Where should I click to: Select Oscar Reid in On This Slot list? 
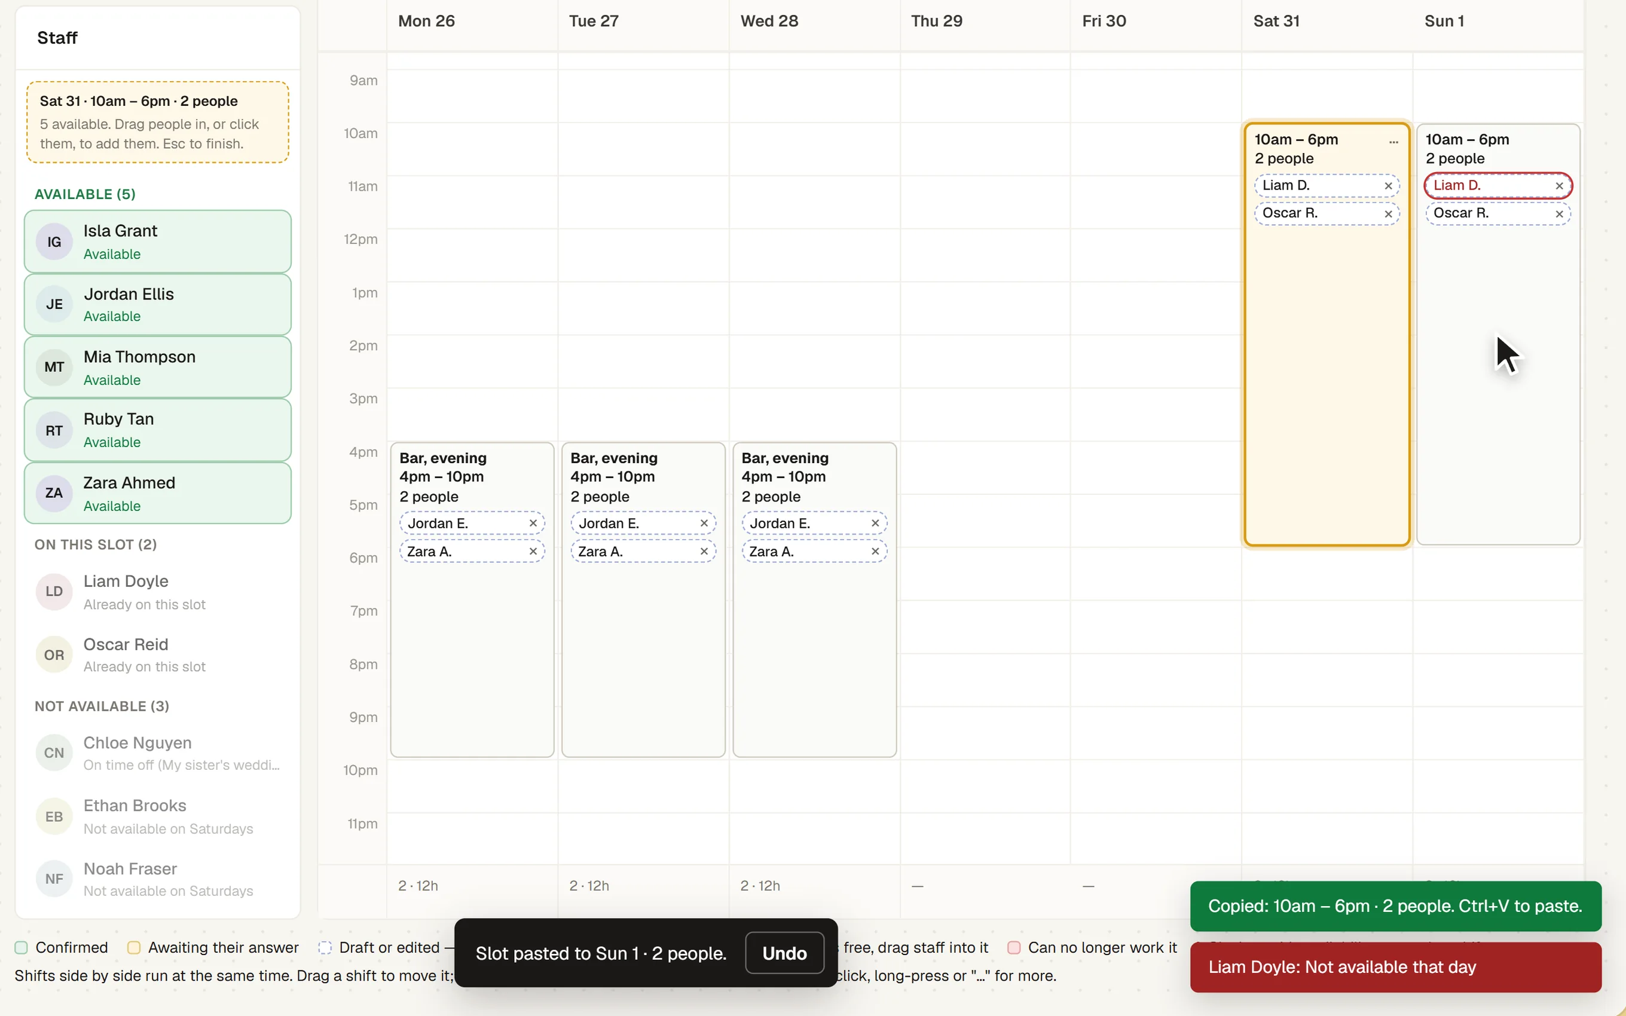[x=158, y=654]
